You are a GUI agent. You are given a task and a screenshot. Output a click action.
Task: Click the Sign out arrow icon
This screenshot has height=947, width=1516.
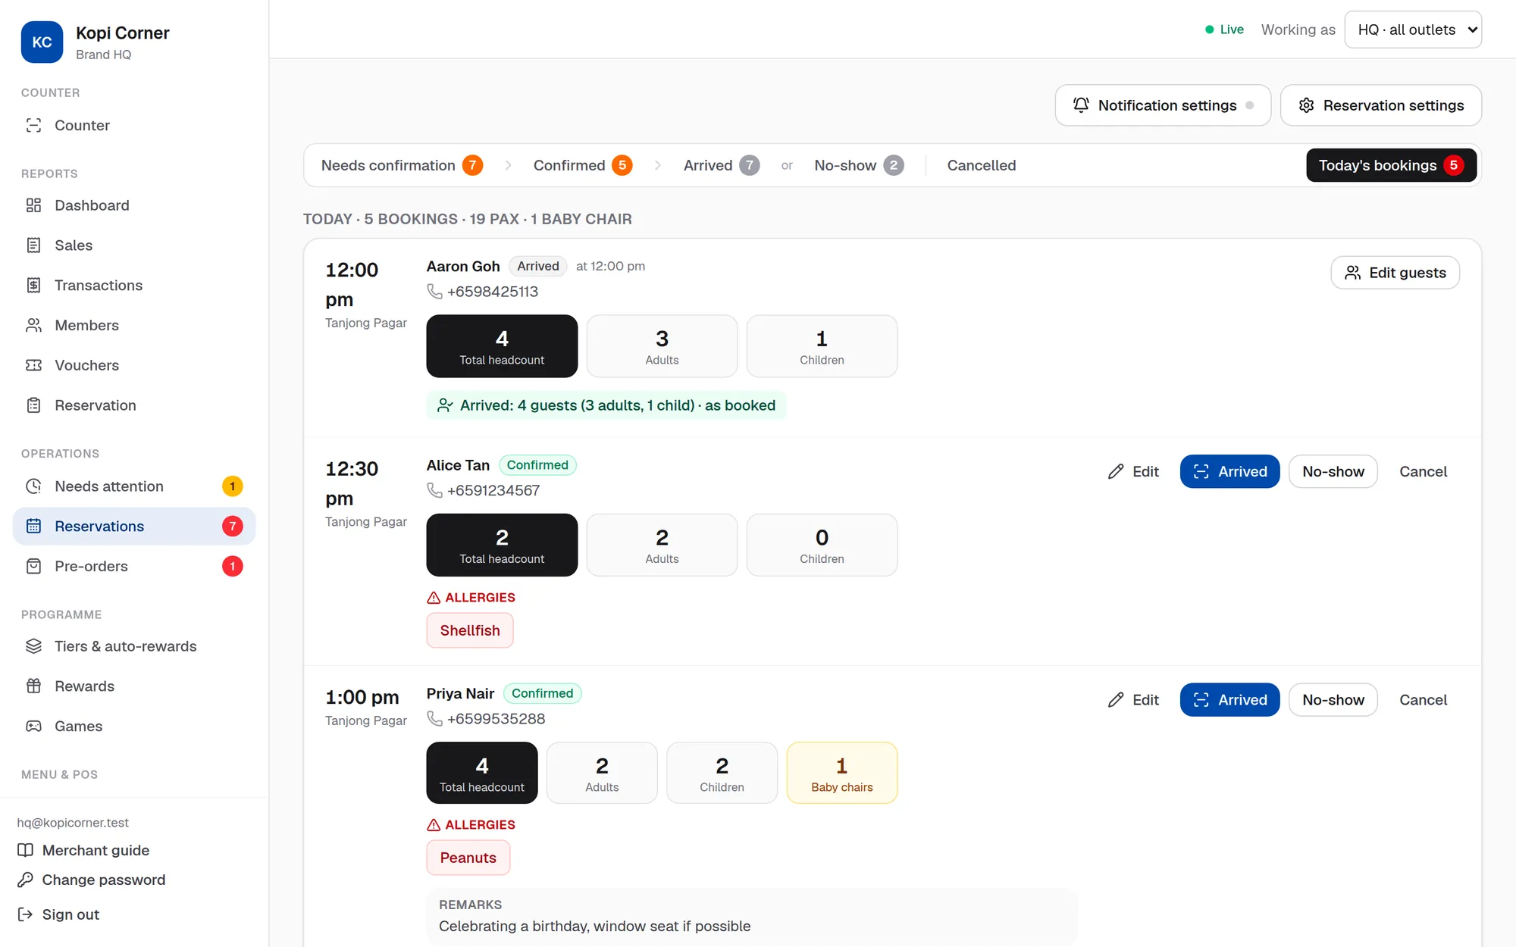pos(25,914)
